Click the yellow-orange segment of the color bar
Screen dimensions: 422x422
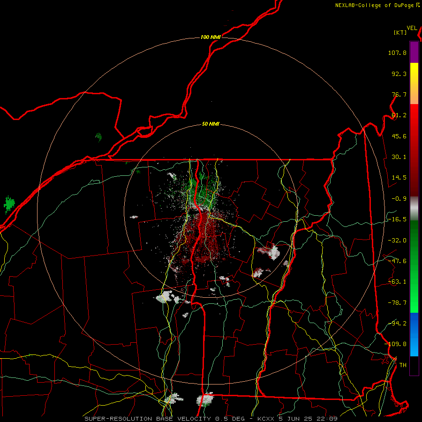414,83
